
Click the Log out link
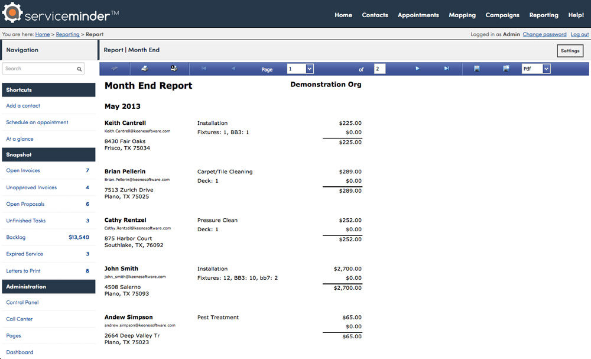579,34
